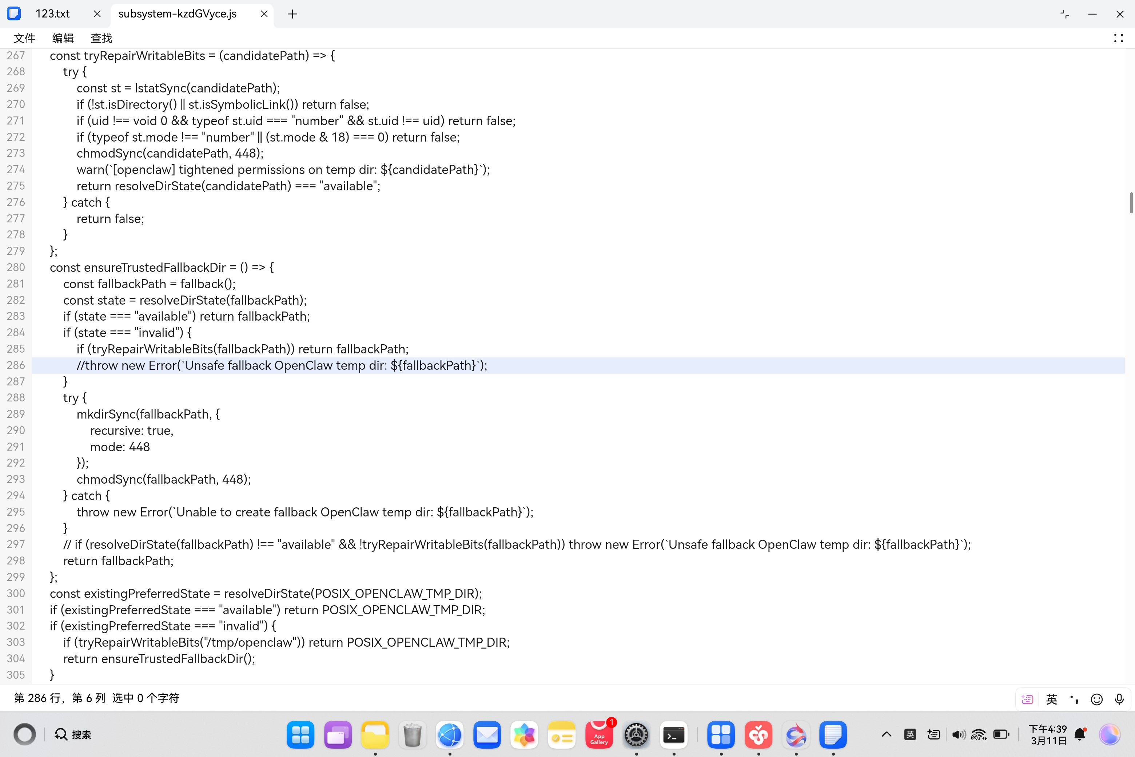1135x757 pixels.
Task: Click the 搜索 search button
Action: point(73,734)
